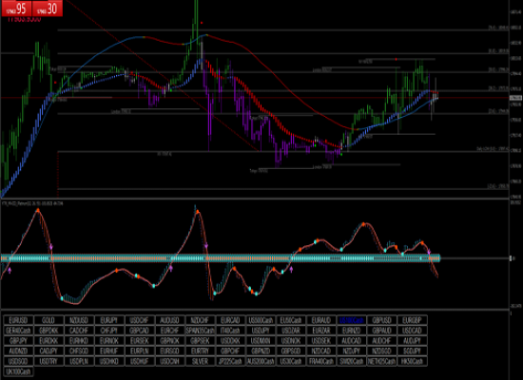Select the HK50Cash symbol button
The width and height of the screenshot is (523, 380).
[x=413, y=361]
